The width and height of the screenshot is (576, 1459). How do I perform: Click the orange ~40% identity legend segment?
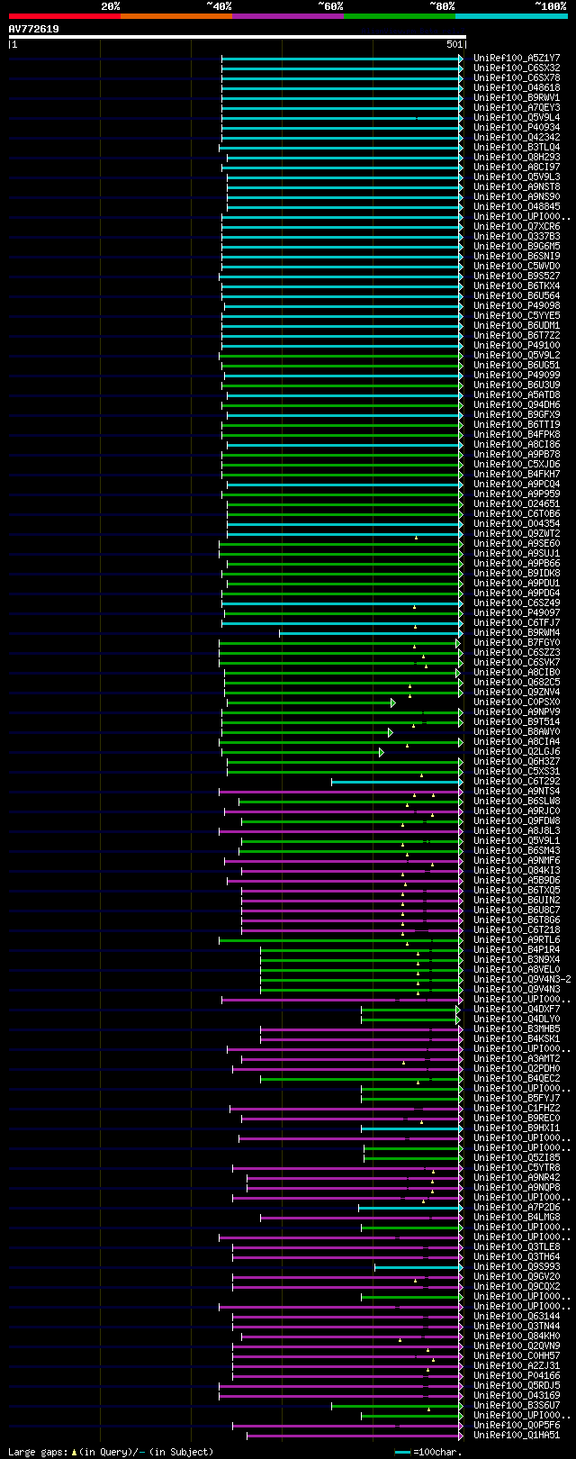coord(175,16)
